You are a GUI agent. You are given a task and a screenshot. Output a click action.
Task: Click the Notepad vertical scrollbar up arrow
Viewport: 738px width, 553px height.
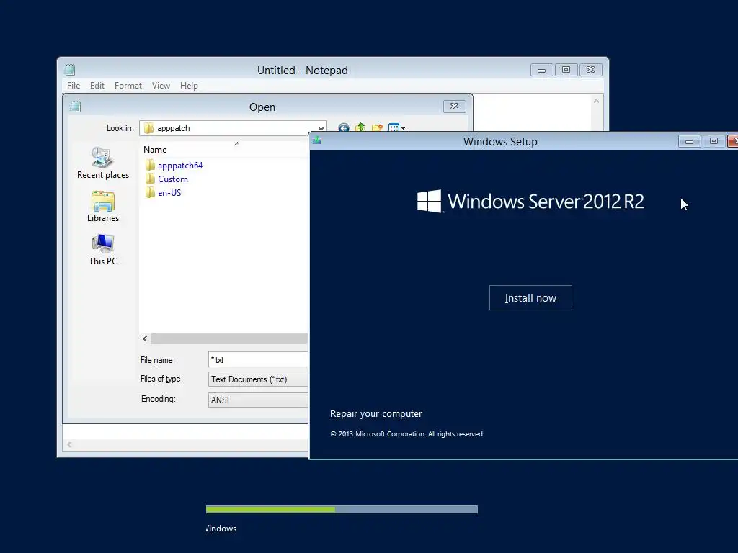[596, 101]
